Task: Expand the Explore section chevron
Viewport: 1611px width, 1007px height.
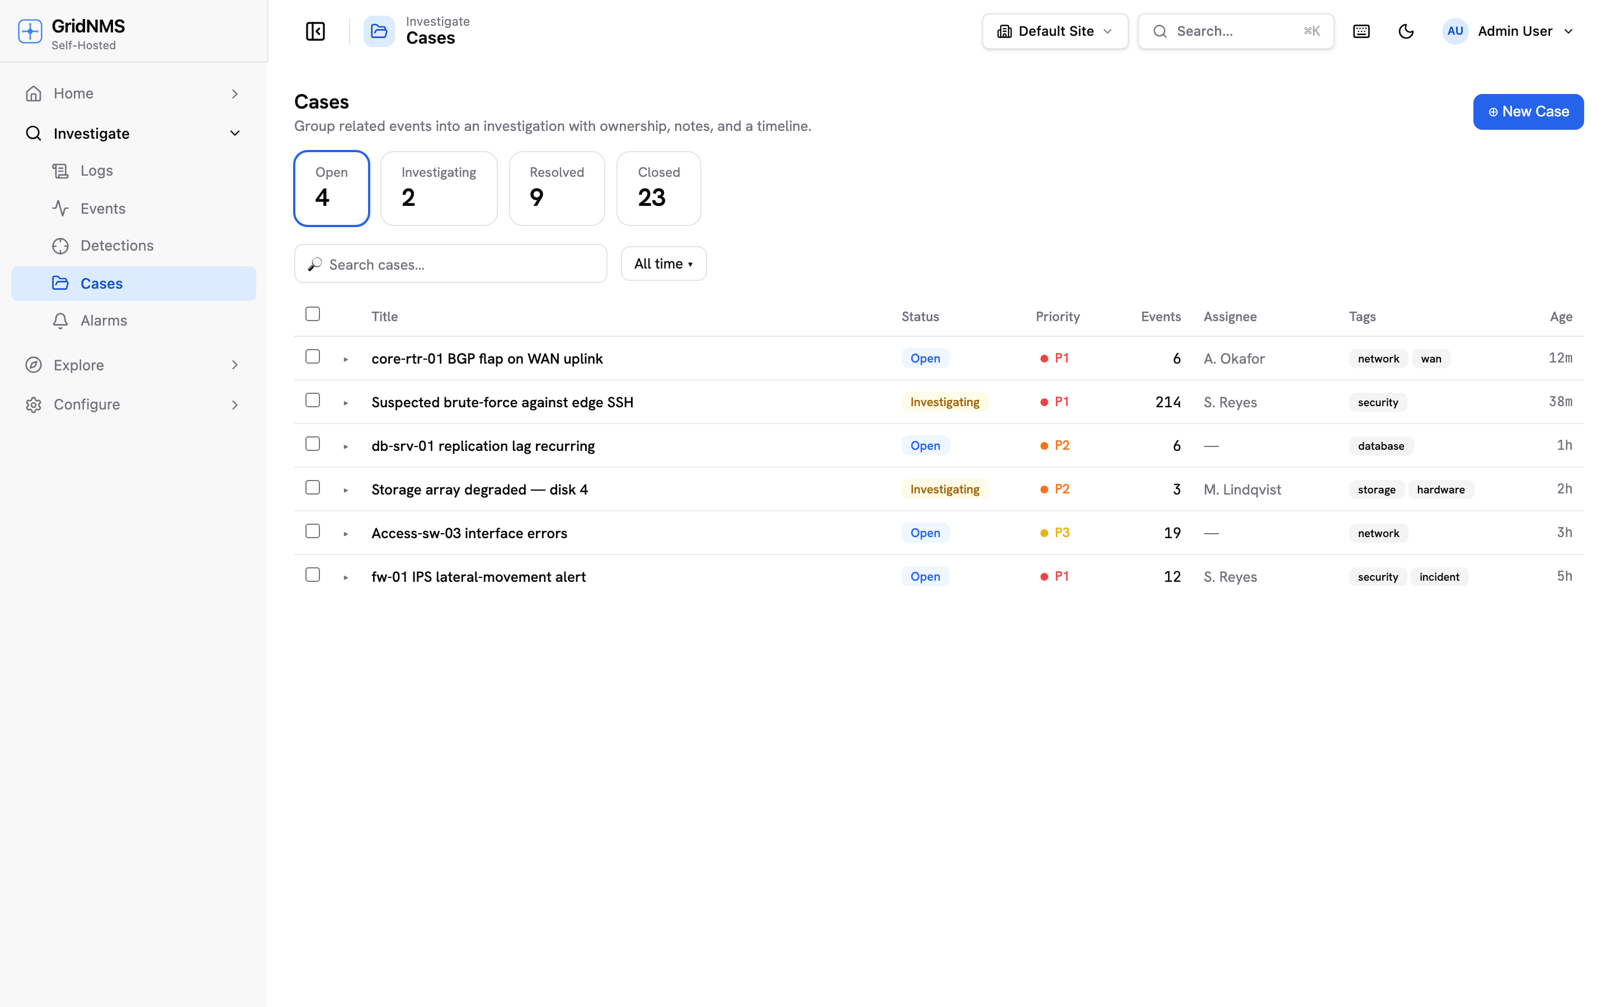Action: click(234, 365)
